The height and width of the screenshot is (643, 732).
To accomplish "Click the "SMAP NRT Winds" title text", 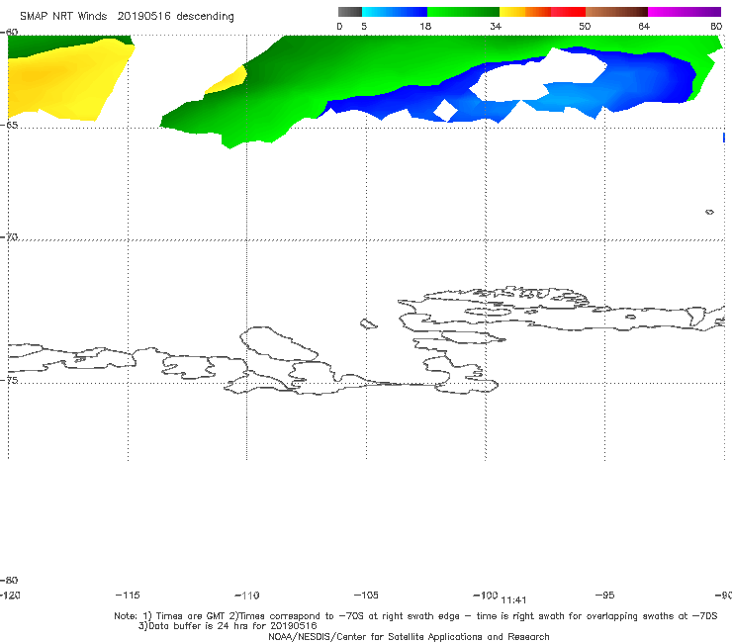I will (63, 16).
